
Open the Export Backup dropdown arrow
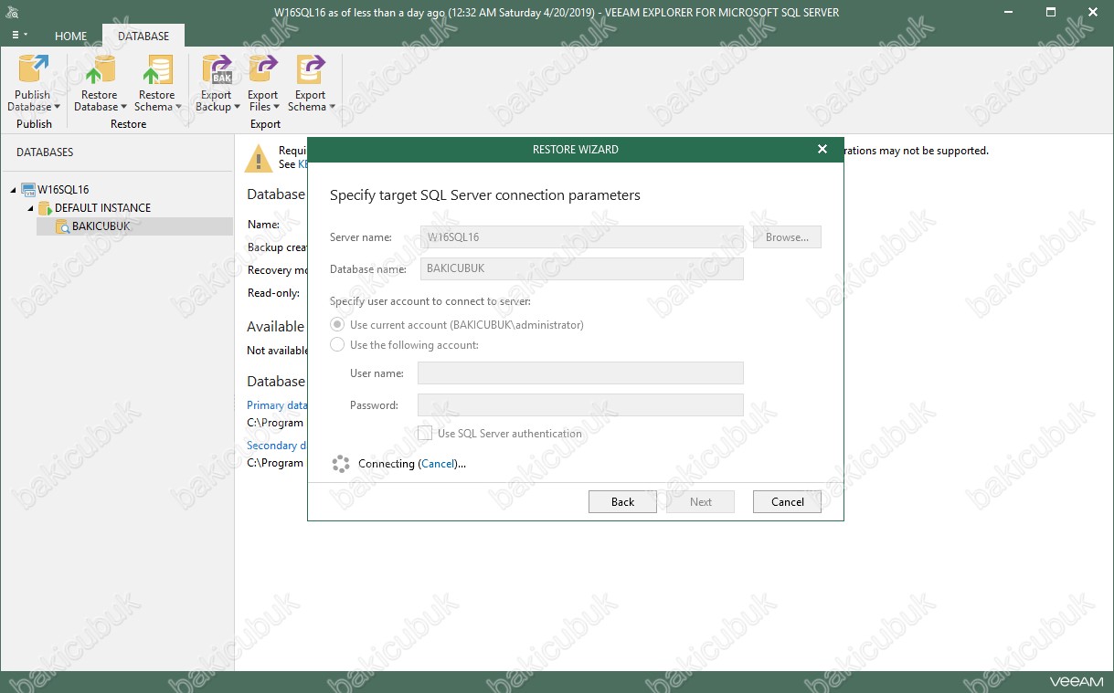point(238,108)
